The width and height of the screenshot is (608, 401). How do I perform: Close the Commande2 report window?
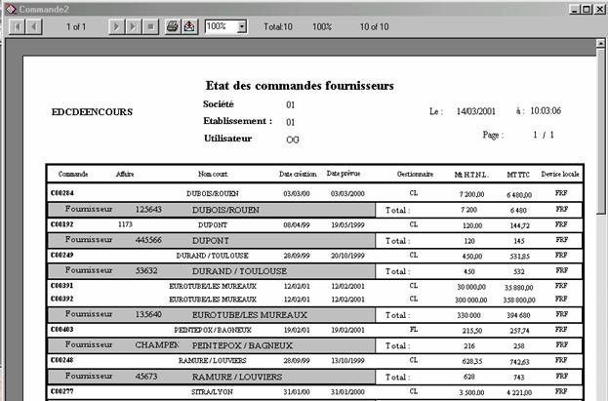tap(599, 8)
